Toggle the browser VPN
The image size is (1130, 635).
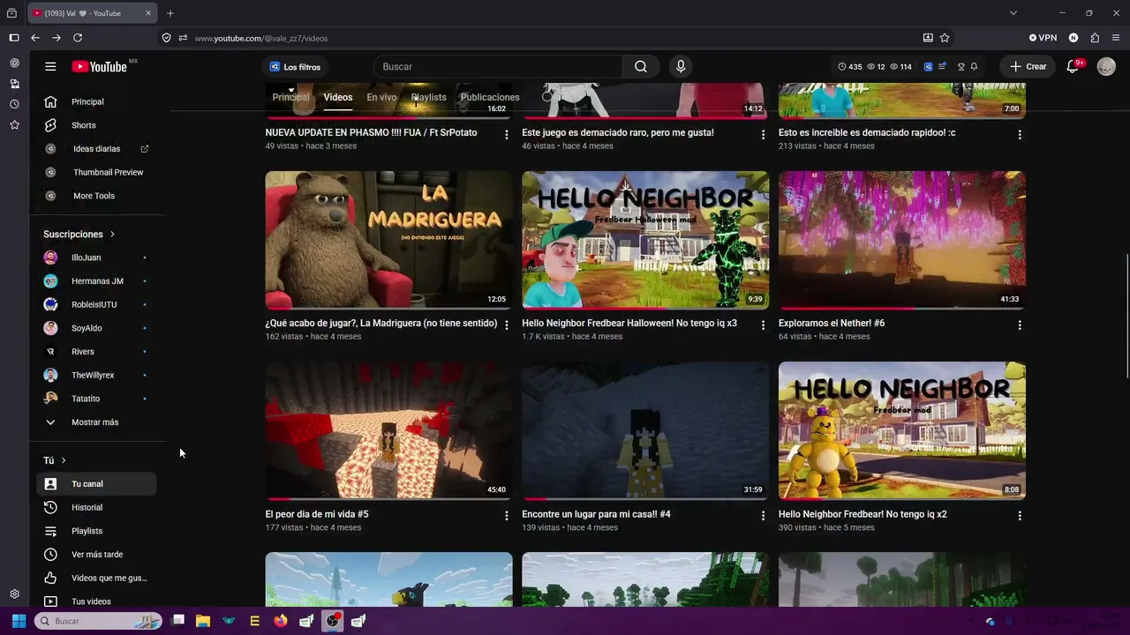pyautogui.click(x=1043, y=38)
